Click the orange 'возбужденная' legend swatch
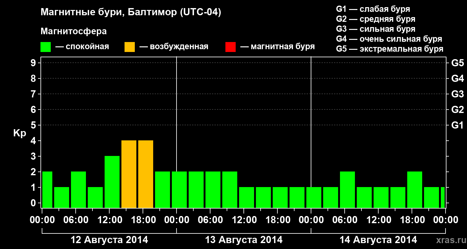The width and height of the screenshot is (467, 249). (130, 47)
